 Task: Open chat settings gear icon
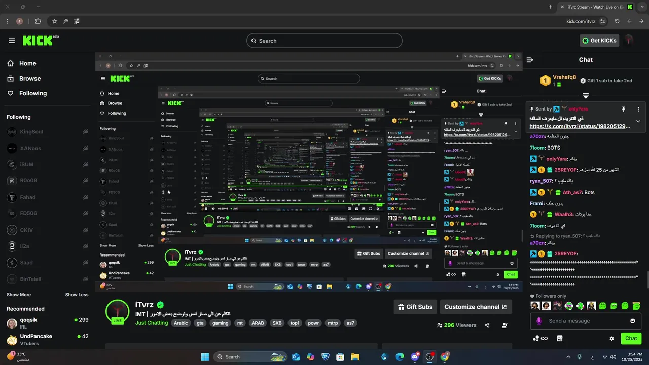pos(611,338)
